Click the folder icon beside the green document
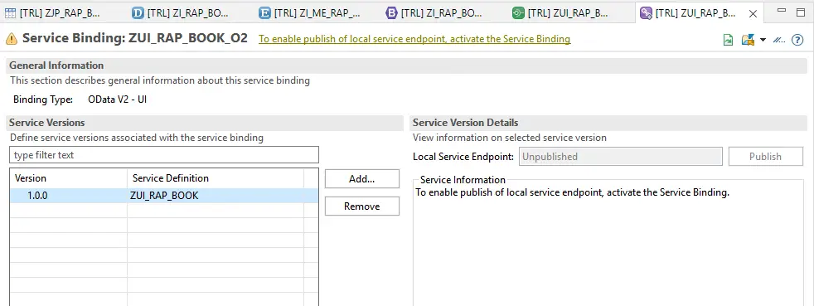814x306 pixels. 748,40
